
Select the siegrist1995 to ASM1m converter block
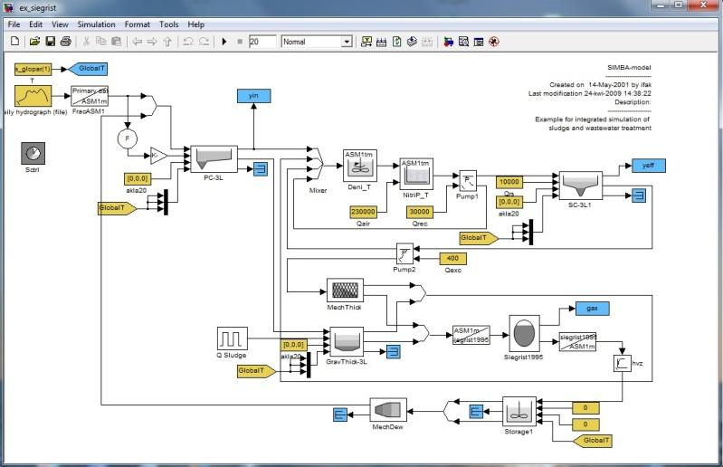(x=577, y=342)
